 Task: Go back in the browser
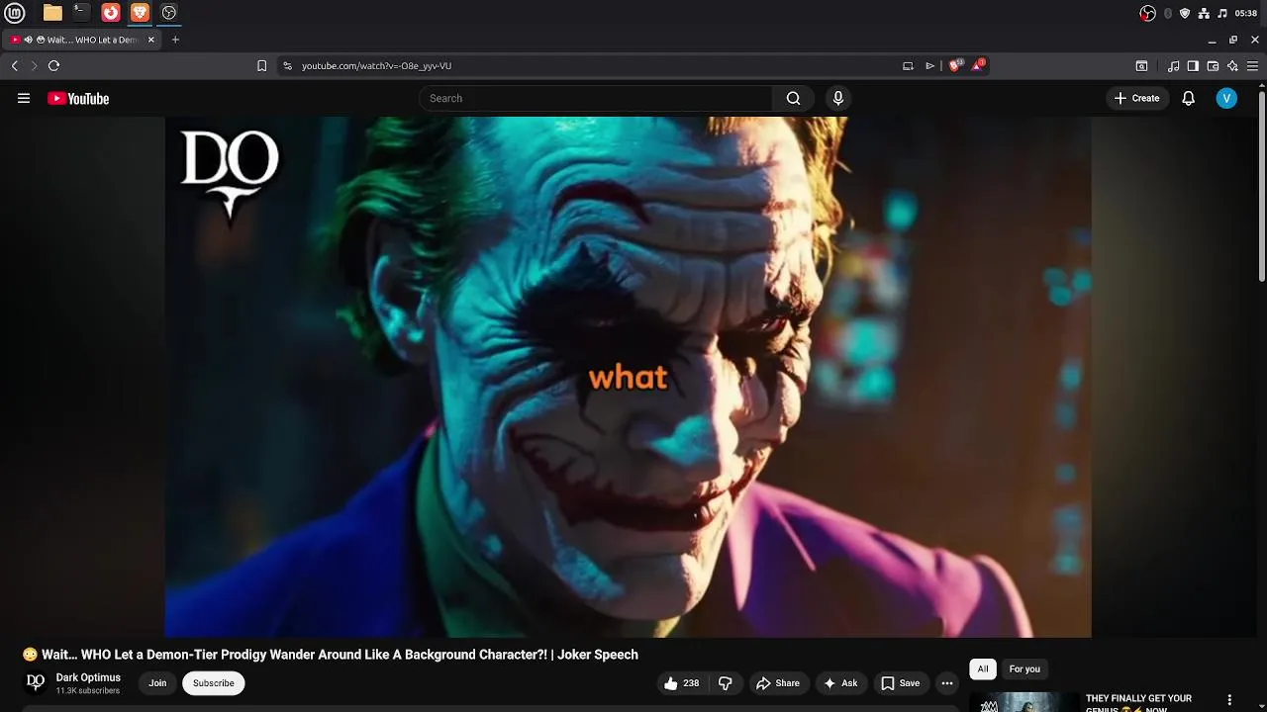pos(15,65)
